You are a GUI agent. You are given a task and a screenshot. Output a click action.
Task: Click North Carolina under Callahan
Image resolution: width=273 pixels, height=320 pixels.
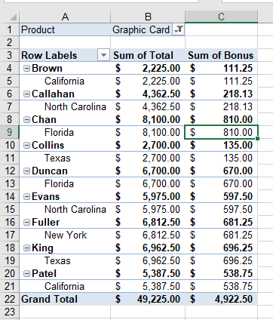[75, 107]
